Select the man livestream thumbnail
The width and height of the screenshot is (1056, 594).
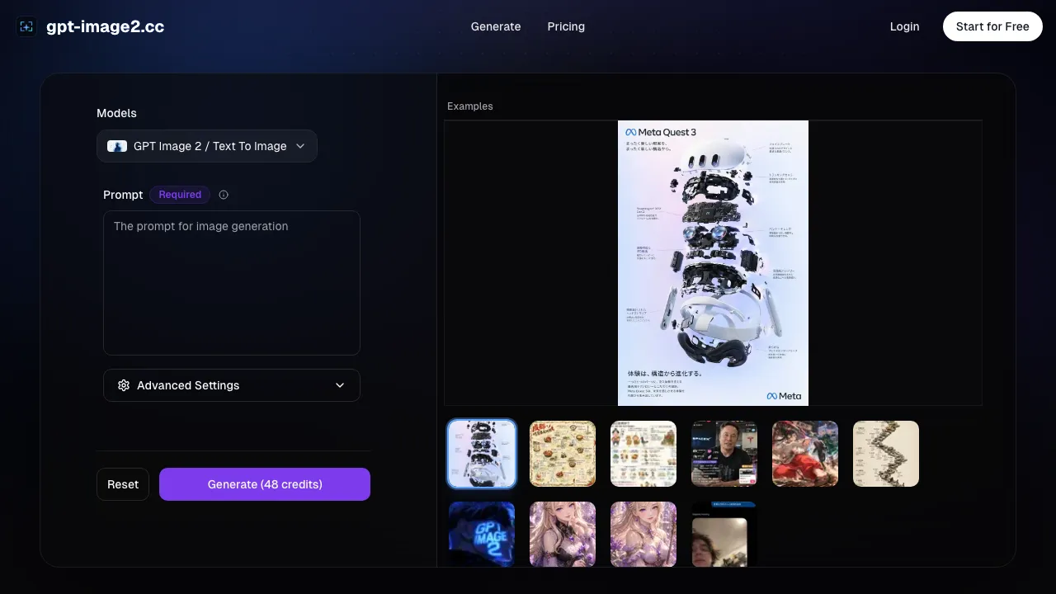tap(724, 454)
